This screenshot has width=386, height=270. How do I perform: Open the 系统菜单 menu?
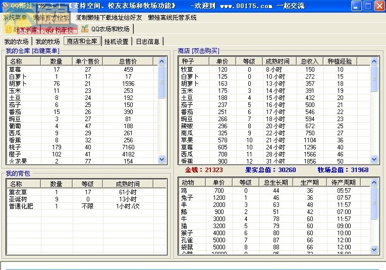(15, 18)
